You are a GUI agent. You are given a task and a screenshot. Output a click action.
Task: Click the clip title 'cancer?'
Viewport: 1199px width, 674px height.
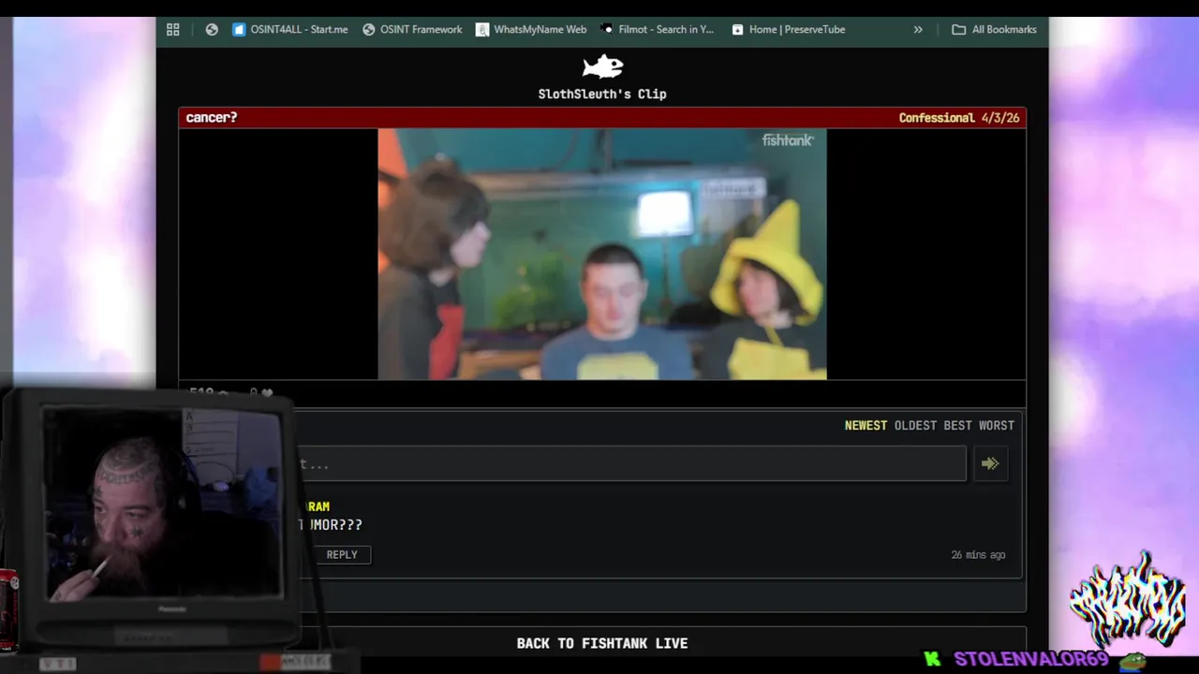[212, 117]
